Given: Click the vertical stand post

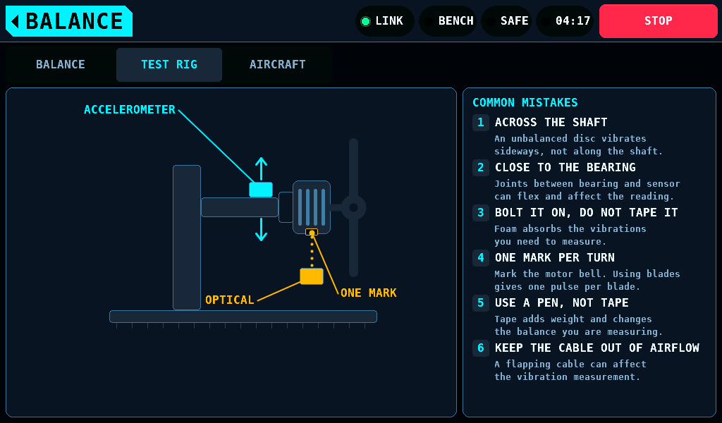Looking at the screenshot, I should [186, 238].
